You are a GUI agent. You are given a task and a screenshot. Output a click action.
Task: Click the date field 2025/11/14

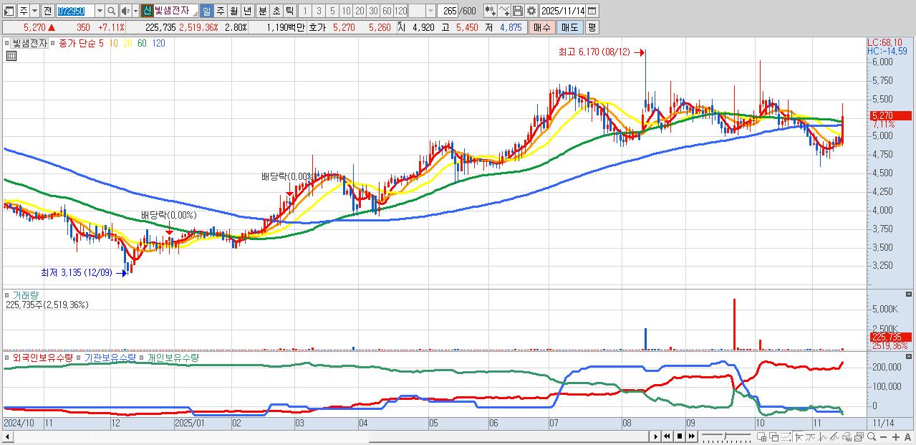click(x=564, y=11)
